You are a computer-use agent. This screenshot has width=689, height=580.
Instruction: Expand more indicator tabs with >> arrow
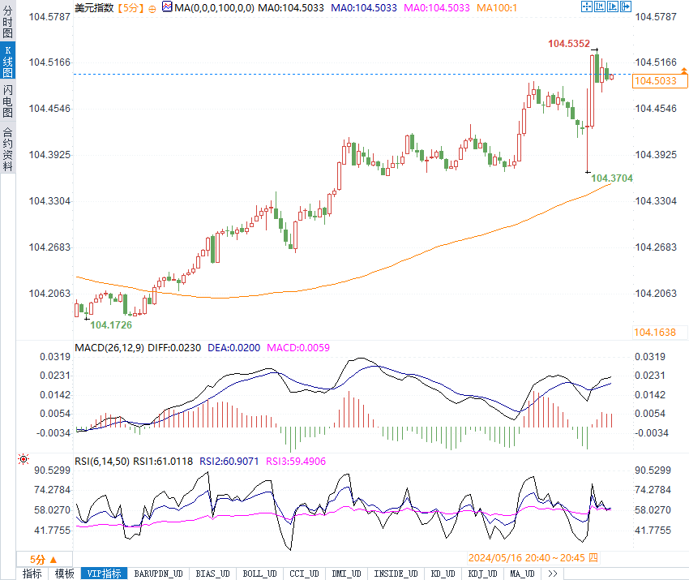pyautogui.click(x=553, y=574)
